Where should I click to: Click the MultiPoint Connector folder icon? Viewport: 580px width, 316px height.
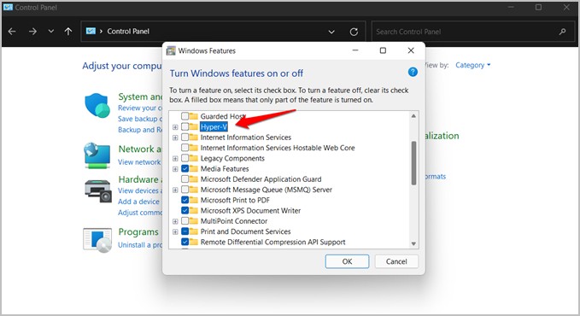point(194,221)
